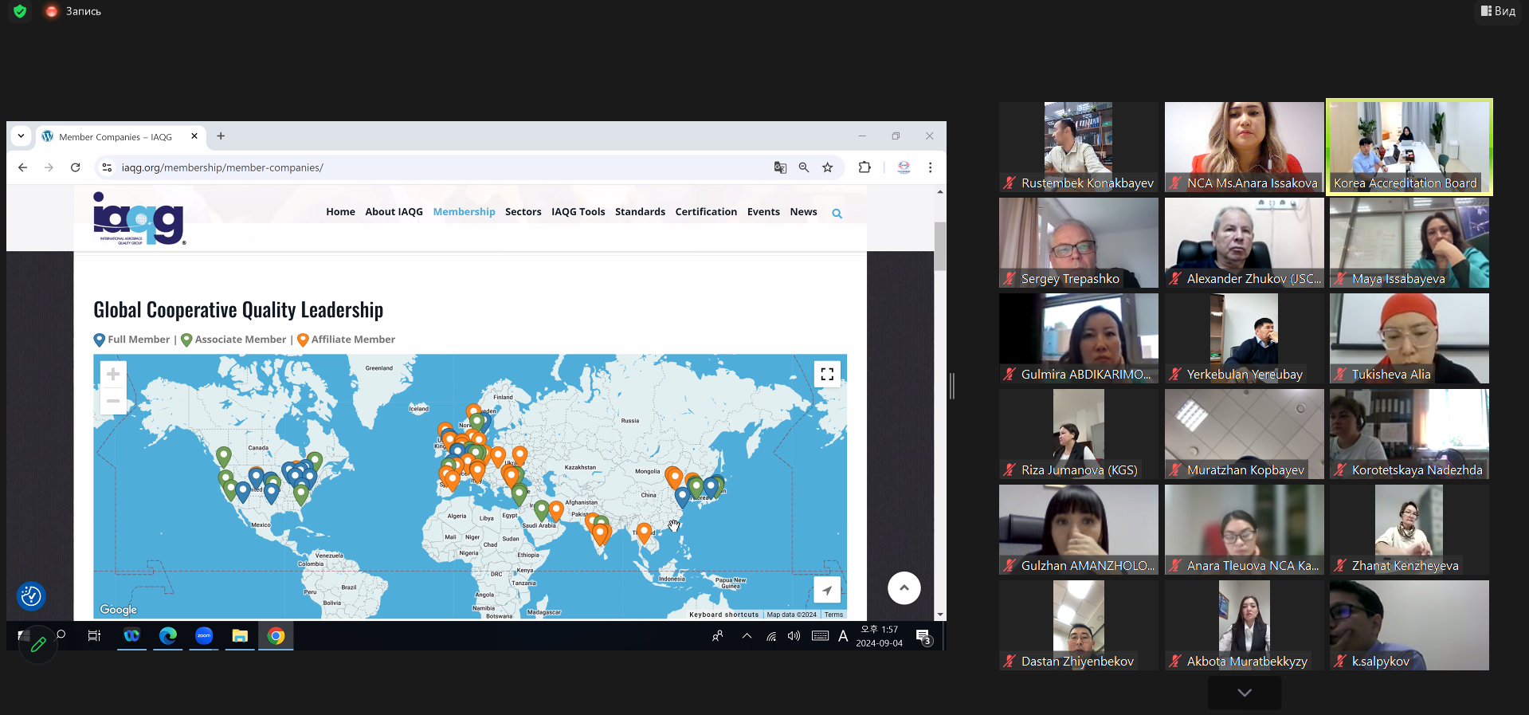Select Korea Accreditation Board video thumbnail
This screenshot has height=715, width=1529.
[x=1409, y=147]
